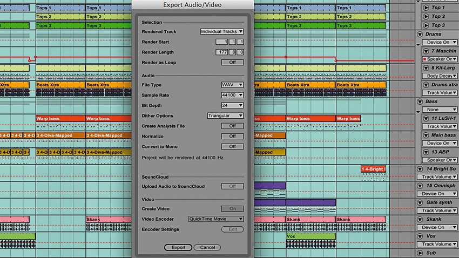Open the File Type WAV dropdown

[232, 85]
